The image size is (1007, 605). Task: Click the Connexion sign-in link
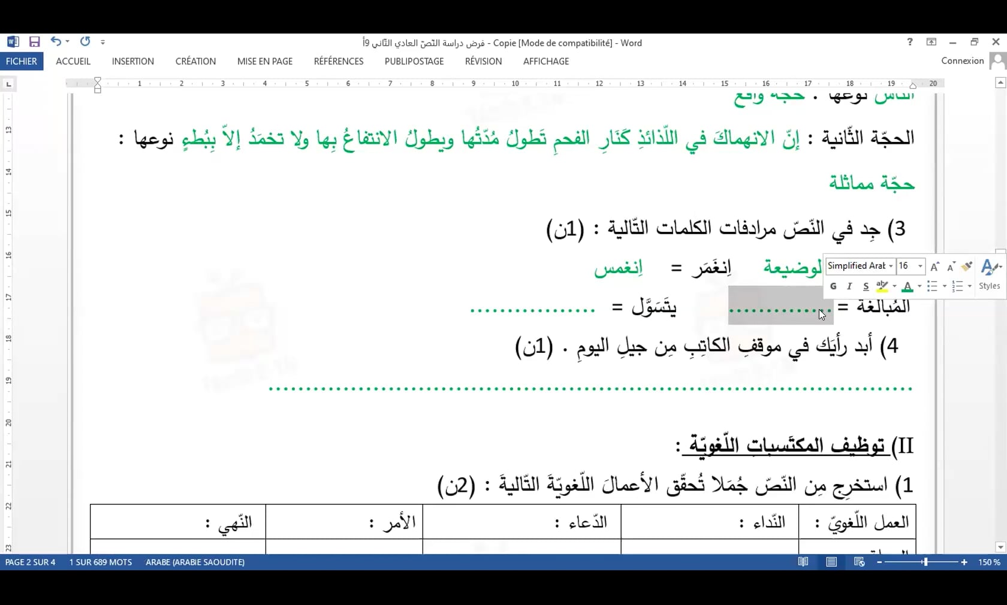(963, 60)
